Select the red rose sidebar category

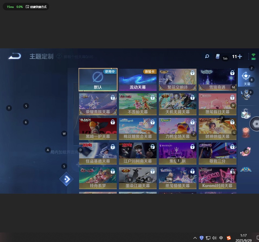coord(246,132)
